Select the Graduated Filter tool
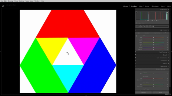 click(x=147, y=26)
